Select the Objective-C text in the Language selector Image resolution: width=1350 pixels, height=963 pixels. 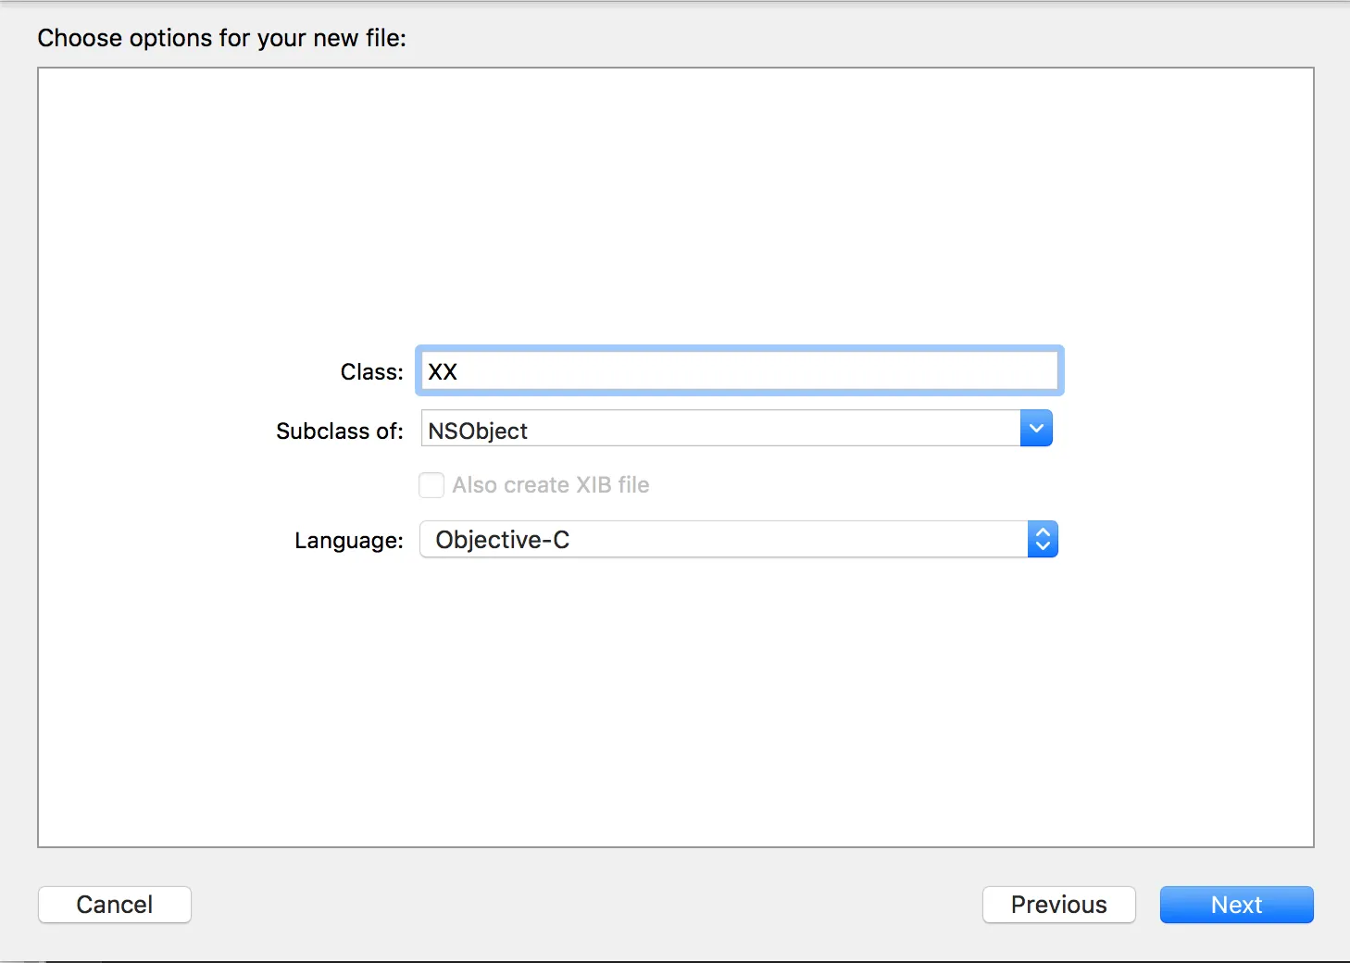[x=503, y=540]
